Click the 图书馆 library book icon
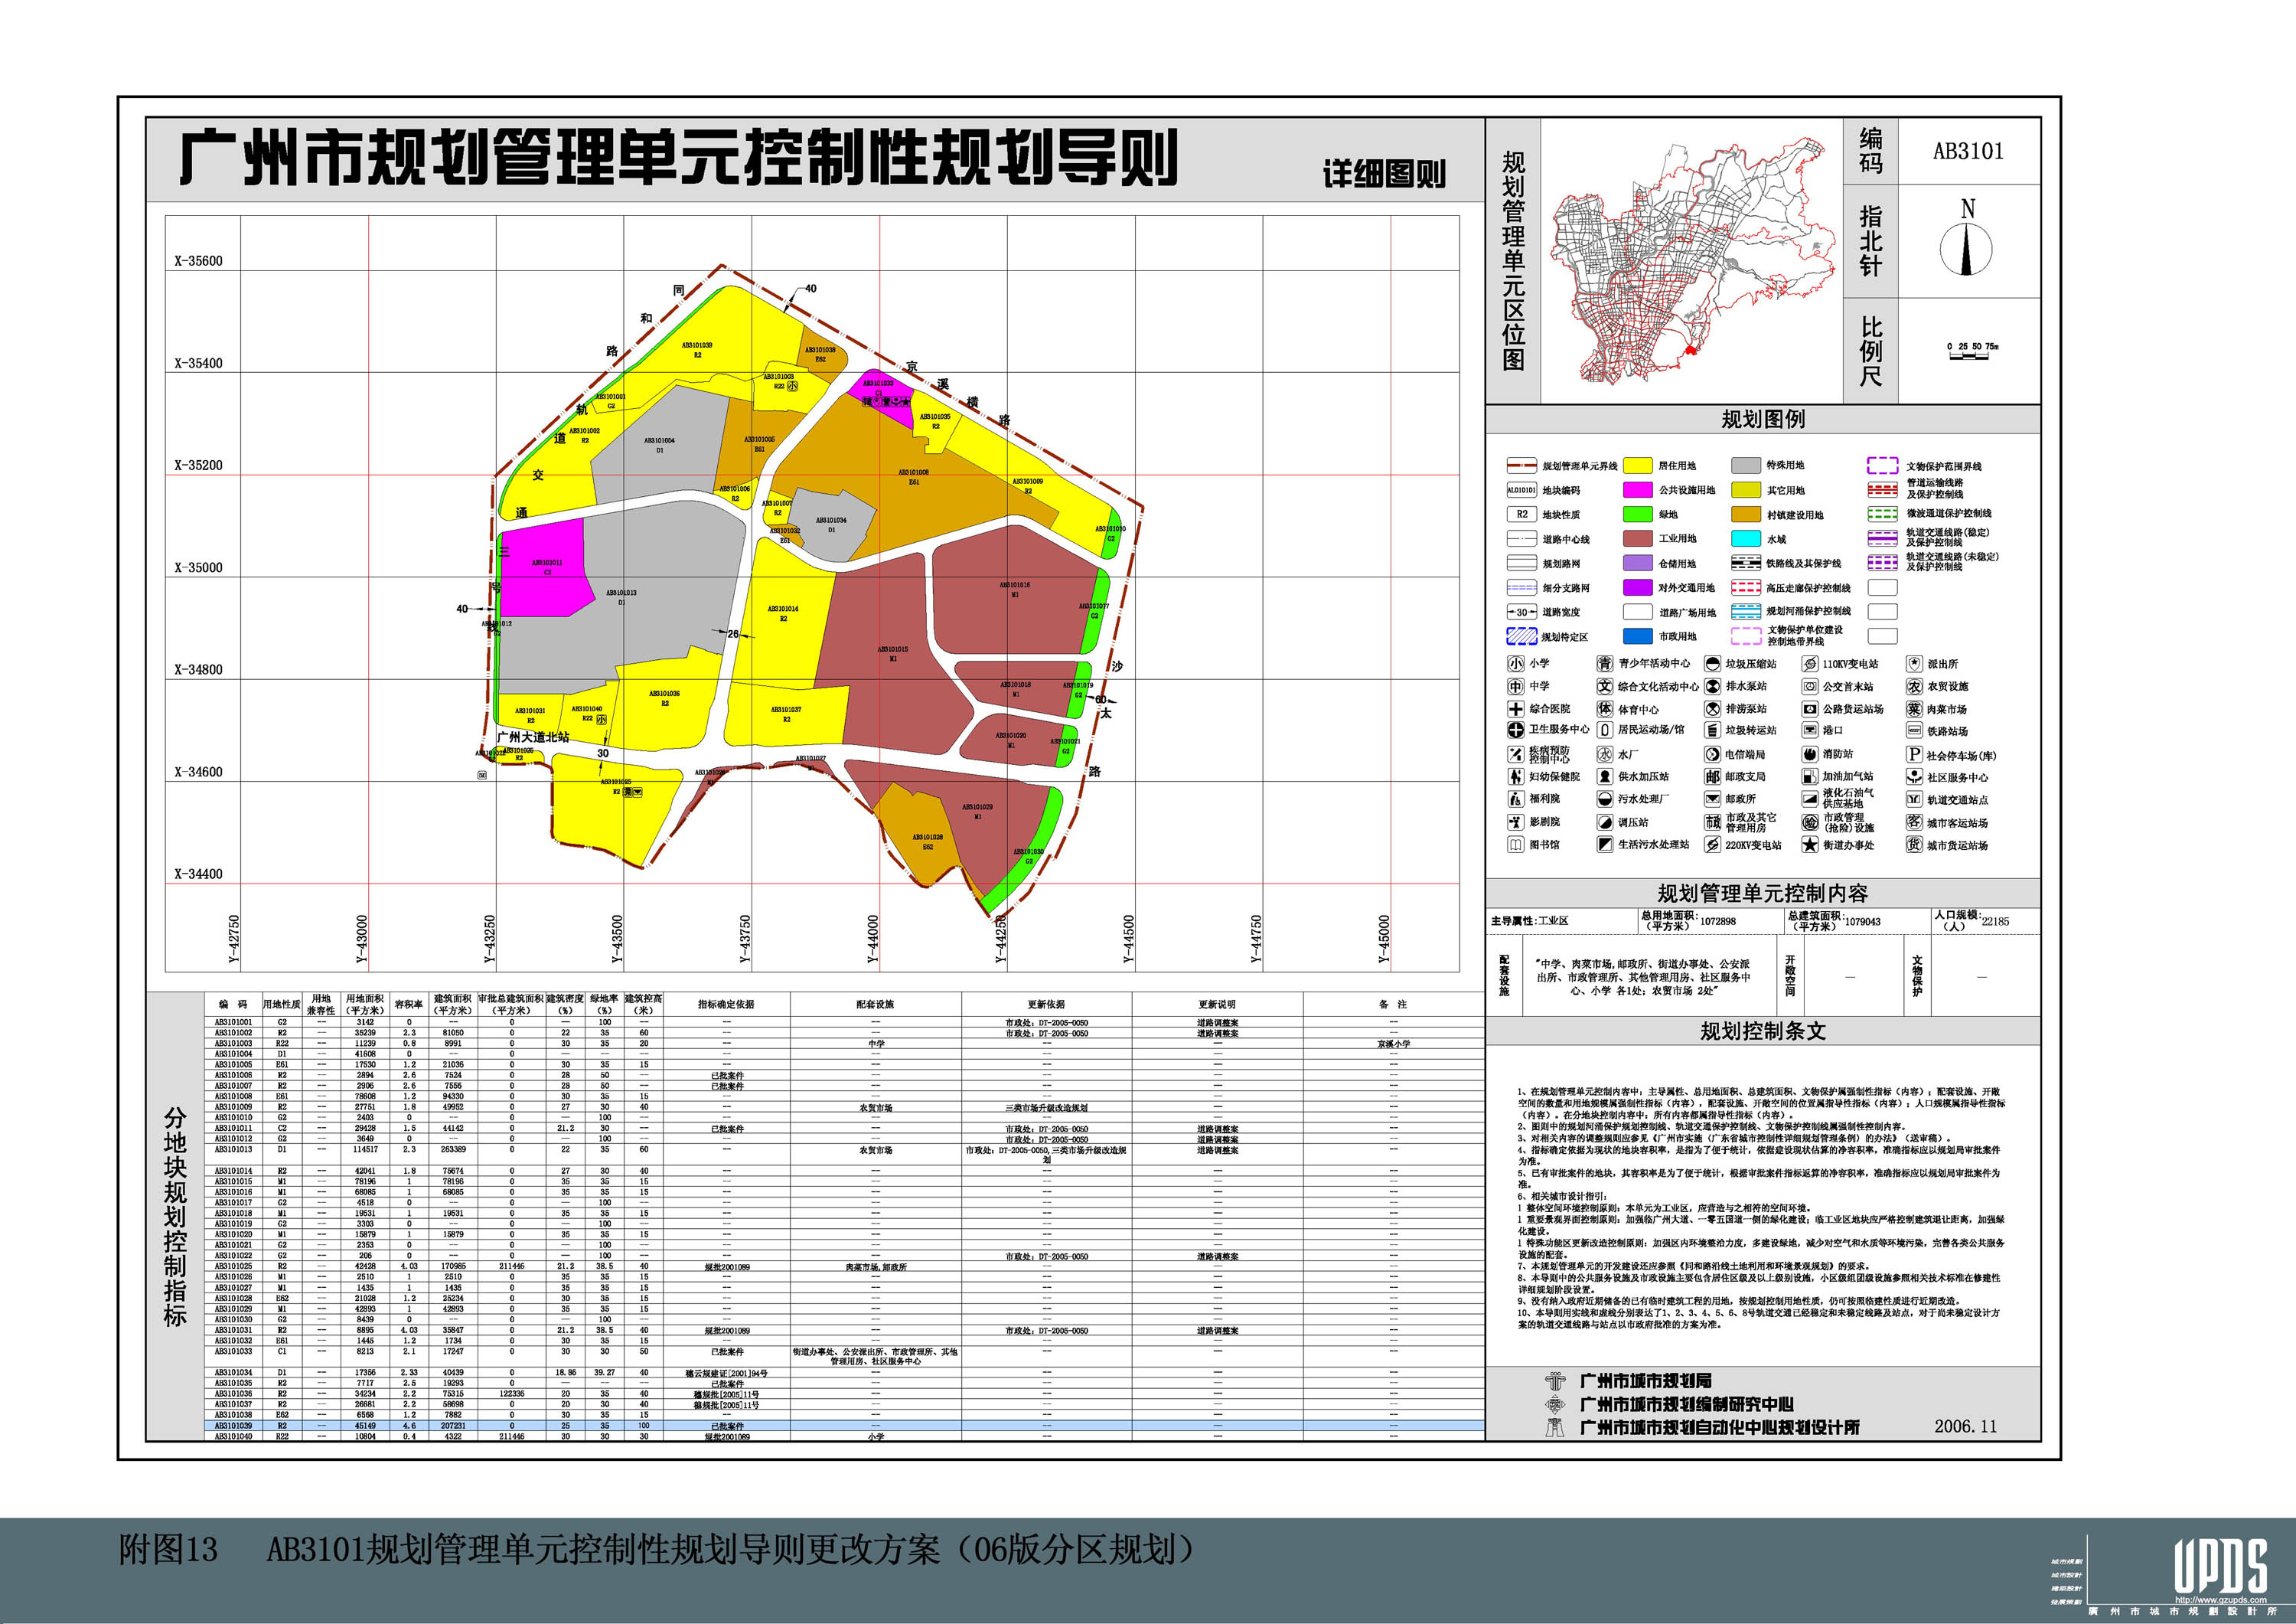Viewport: 2296px width, 1624px height. tap(1516, 845)
